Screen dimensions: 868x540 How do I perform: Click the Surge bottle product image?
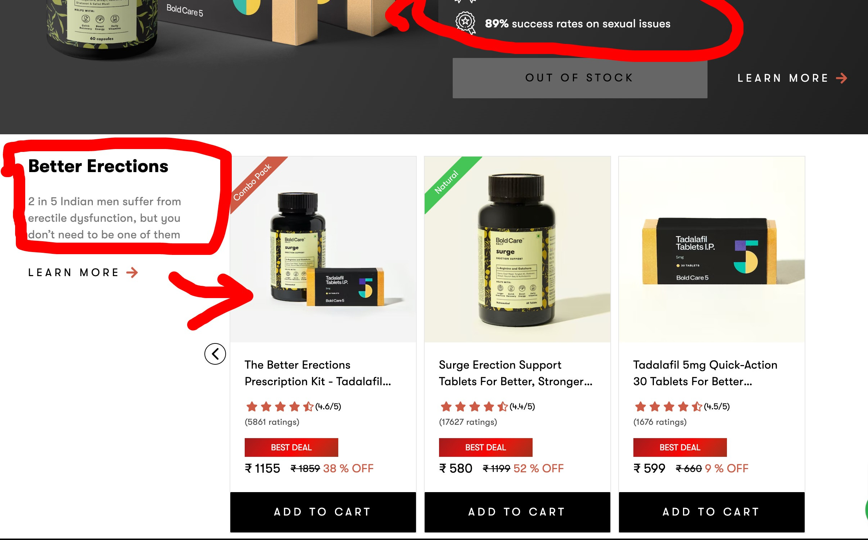tap(517, 249)
